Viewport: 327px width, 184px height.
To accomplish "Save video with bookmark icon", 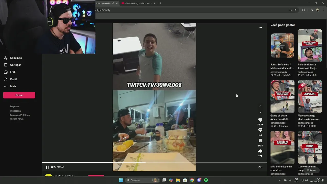I will coord(260,141).
